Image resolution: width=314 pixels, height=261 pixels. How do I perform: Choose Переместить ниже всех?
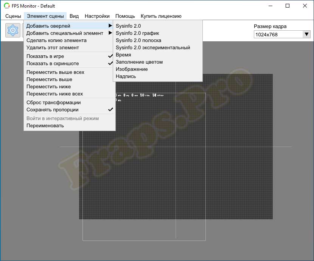coord(69,94)
